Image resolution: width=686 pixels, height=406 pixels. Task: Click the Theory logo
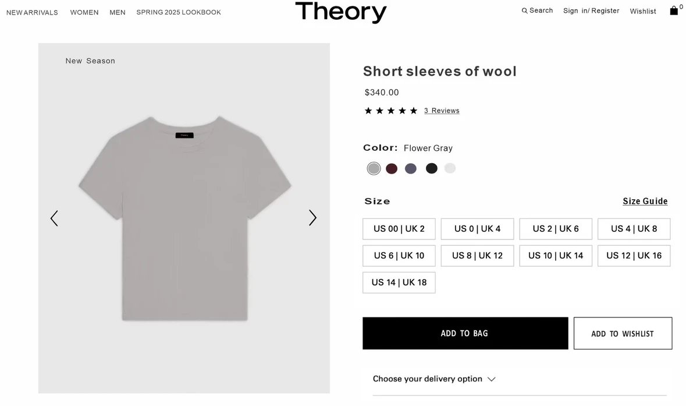coord(340,12)
